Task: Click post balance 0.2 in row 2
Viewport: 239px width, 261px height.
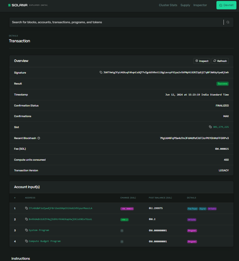Action: [152, 219]
